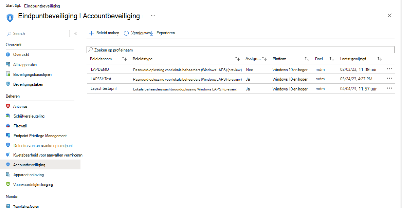Open the Lapsshtestapril row ellipsis menu
The width and height of the screenshot is (402, 208).
click(x=389, y=88)
